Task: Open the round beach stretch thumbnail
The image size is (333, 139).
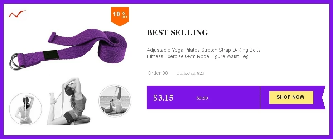Action: coord(115,101)
